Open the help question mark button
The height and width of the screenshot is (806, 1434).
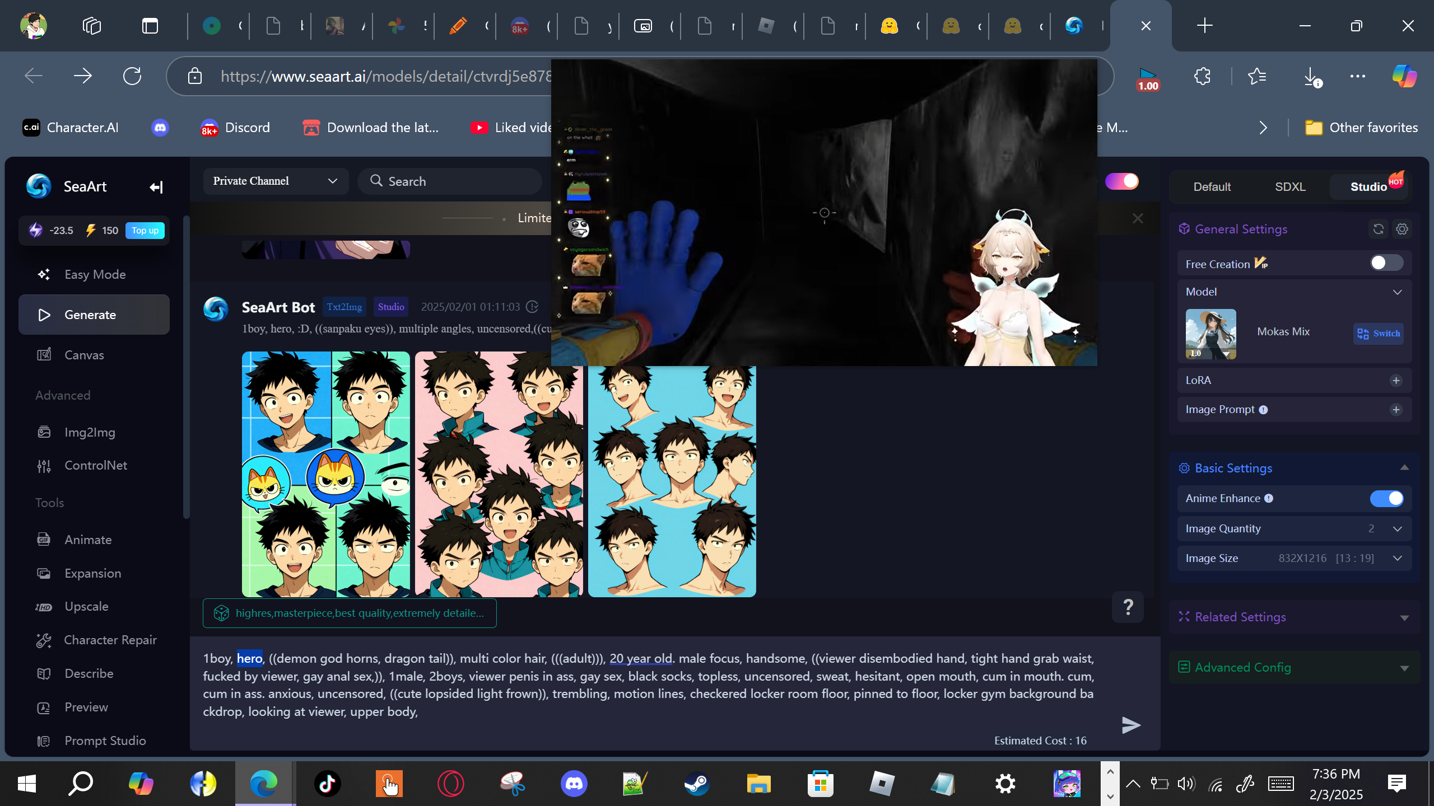[x=1128, y=607]
